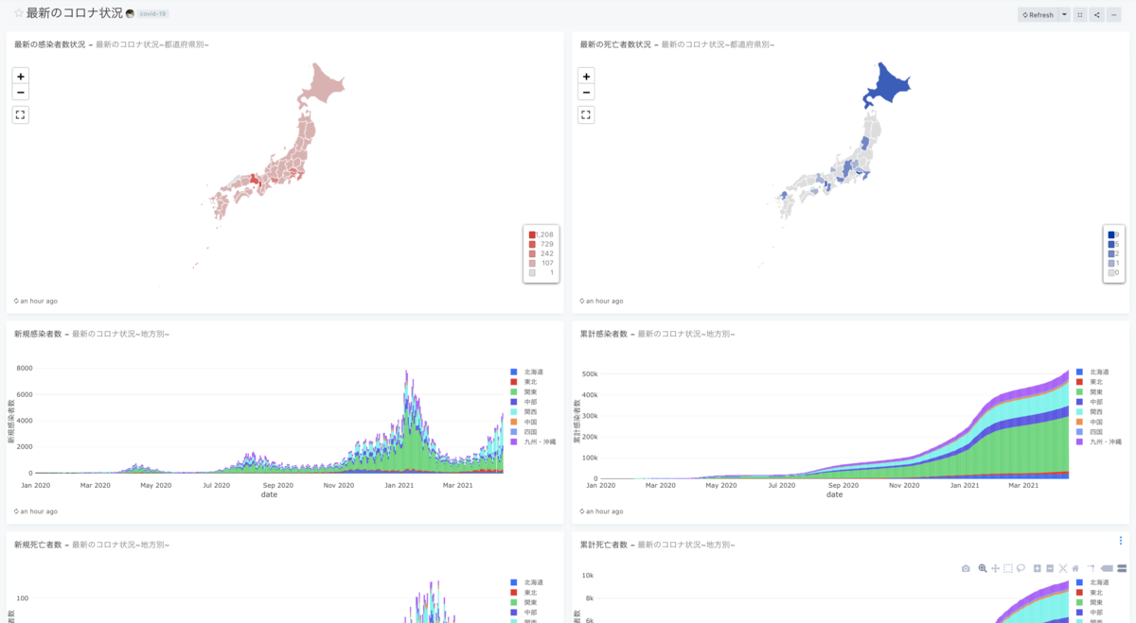
Task: Toggle spike lines in chart modebar
Action: [x=1091, y=568]
